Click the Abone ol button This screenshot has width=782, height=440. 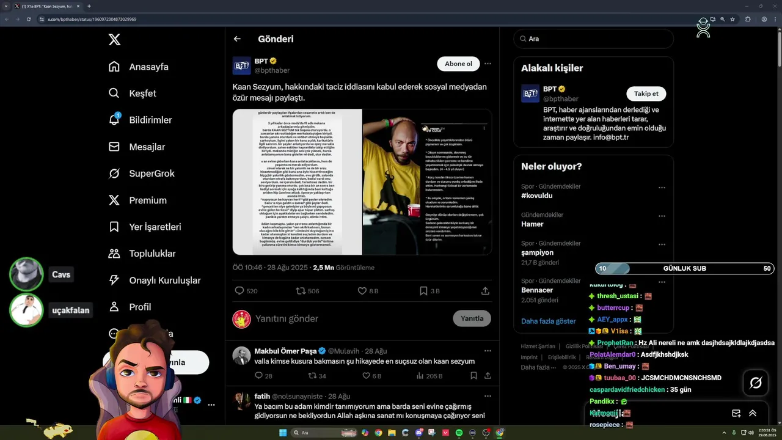458,64
